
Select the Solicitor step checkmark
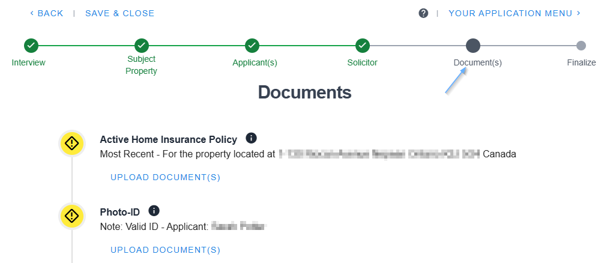(362, 46)
